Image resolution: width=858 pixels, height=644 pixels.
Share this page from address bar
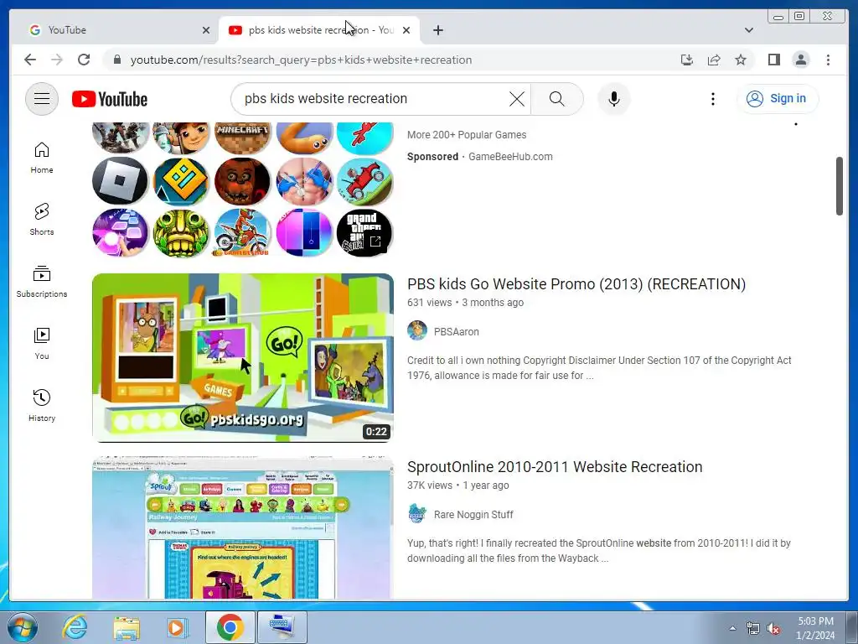click(x=714, y=60)
